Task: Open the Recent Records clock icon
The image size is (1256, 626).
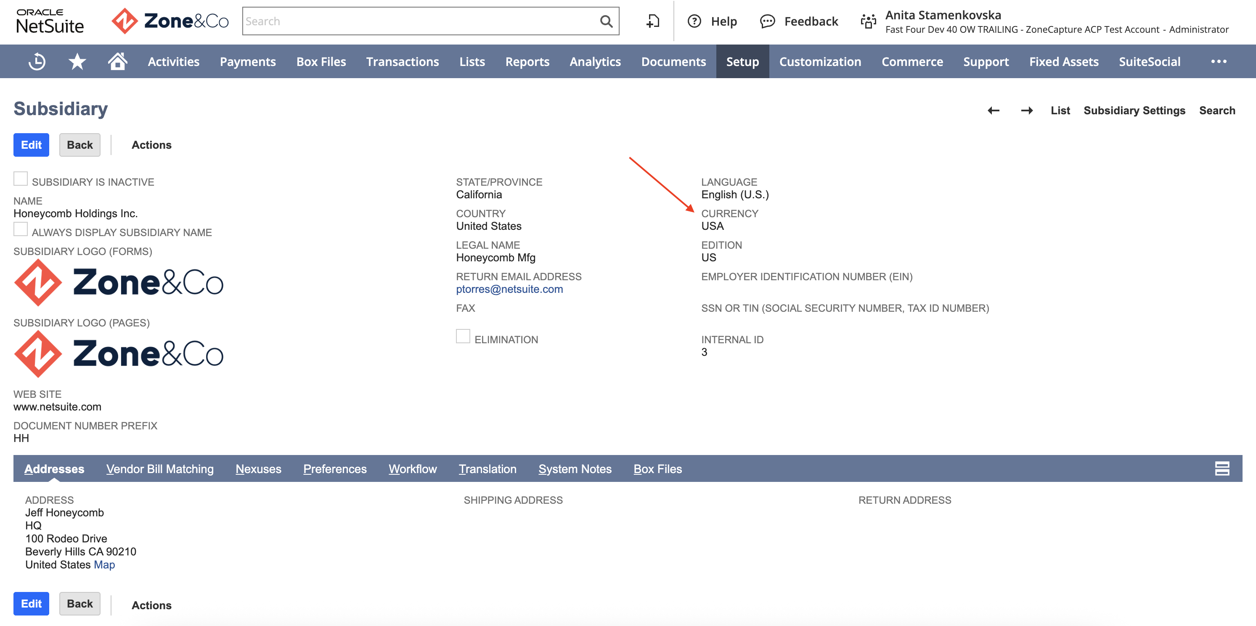Action: [x=37, y=62]
